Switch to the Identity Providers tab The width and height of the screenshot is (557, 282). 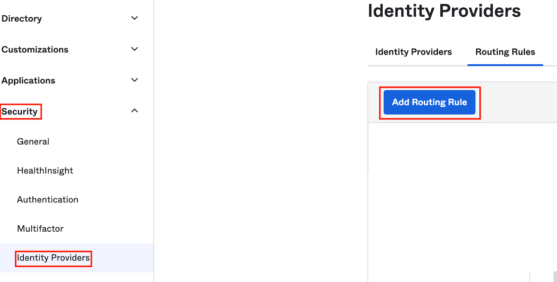(414, 52)
